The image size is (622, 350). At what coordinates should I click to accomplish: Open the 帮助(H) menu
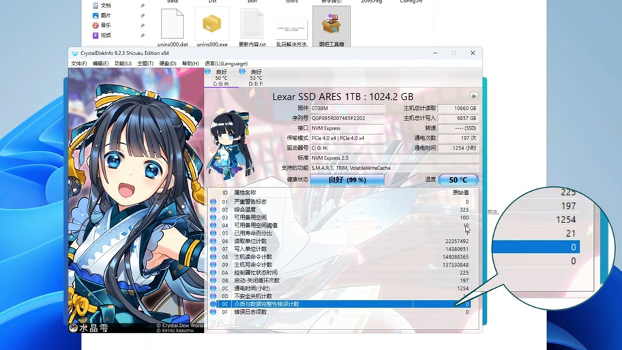coord(190,63)
